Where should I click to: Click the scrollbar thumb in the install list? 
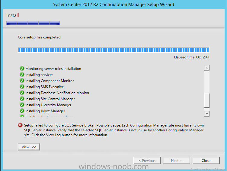point(207,101)
